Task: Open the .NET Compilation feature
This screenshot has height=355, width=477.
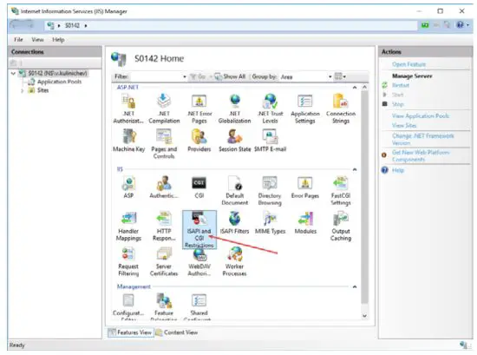Action: pyautogui.click(x=164, y=109)
